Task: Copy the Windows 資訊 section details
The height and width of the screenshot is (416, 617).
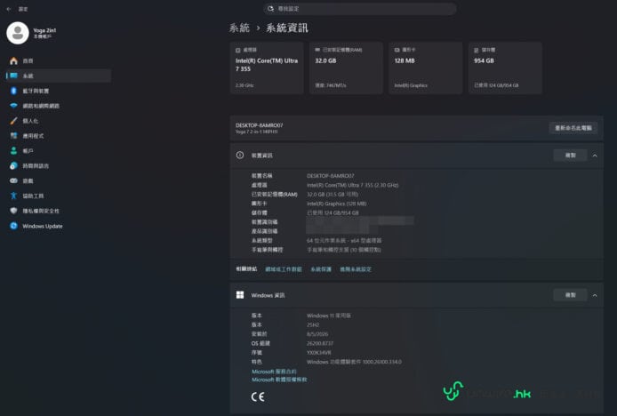Action: (570, 295)
